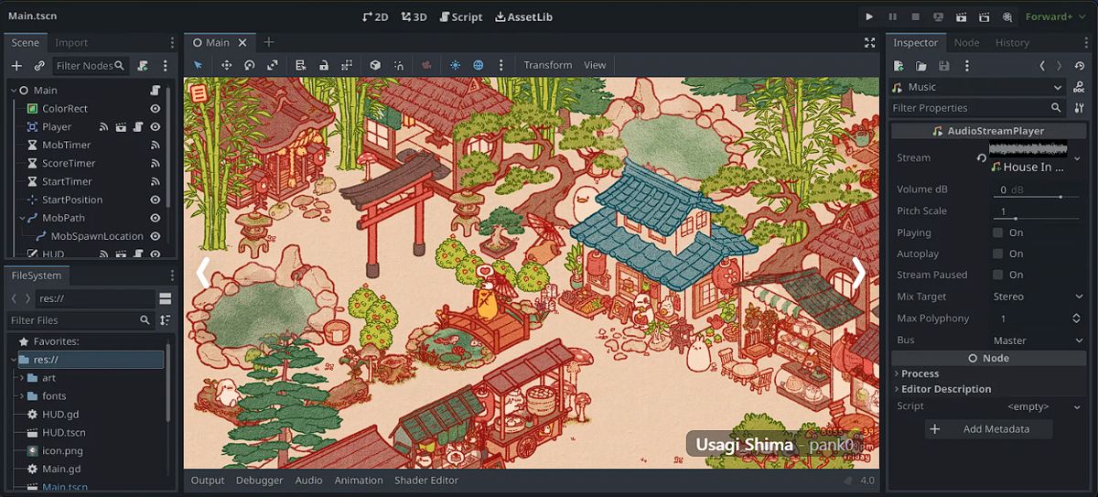Toggle visibility of the MobSpawnLocation node
The width and height of the screenshot is (1098, 497).
click(x=156, y=236)
